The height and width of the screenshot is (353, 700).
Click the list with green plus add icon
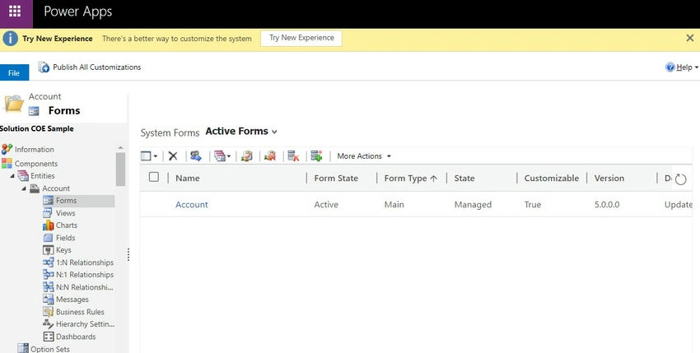[x=316, y=156]
